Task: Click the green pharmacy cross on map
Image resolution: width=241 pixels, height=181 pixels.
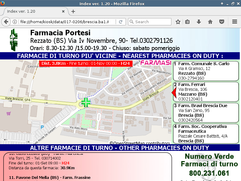Action: pos(86,102)
